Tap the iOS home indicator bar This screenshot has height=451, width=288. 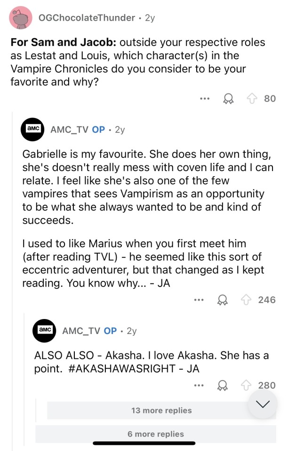tap(144, 443)
